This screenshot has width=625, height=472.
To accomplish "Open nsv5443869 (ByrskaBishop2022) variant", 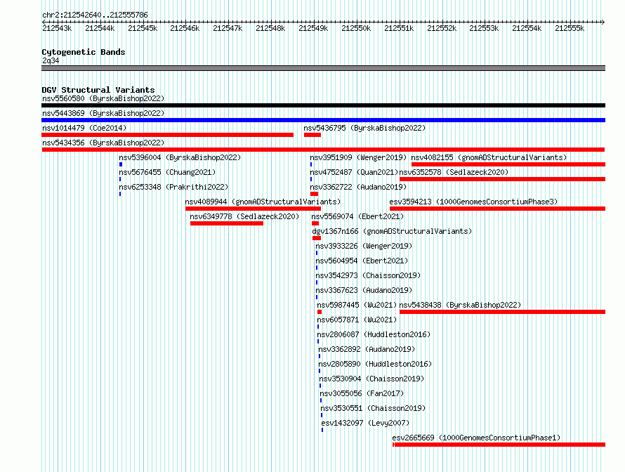I will pos(103,113).
